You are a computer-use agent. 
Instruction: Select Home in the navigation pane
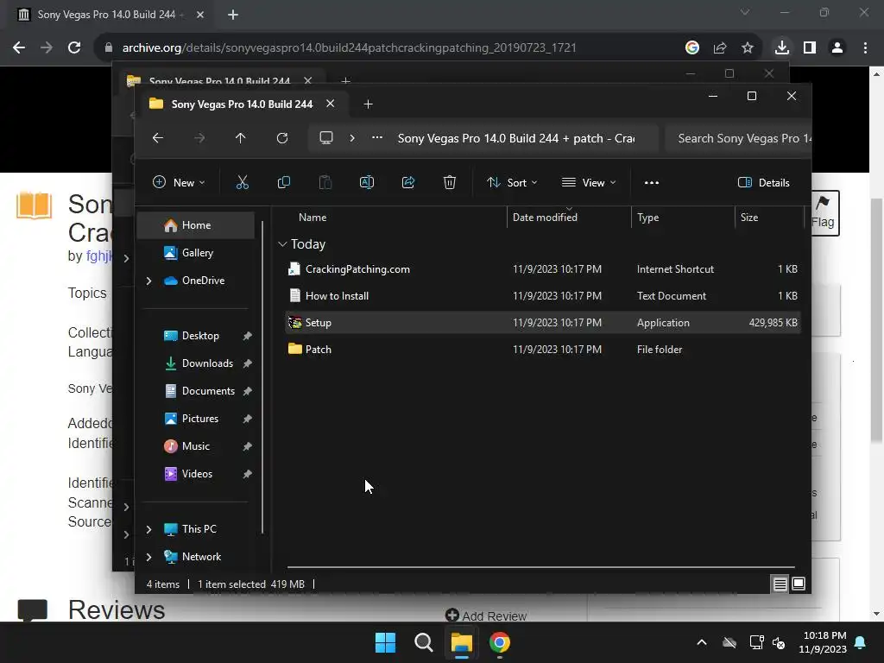196,225
